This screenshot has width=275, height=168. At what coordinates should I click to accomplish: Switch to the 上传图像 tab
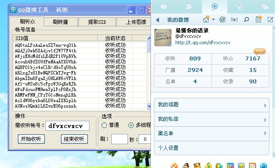[x=134, y=22]
